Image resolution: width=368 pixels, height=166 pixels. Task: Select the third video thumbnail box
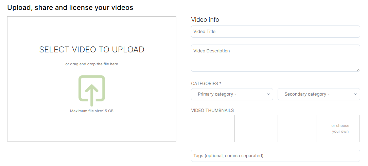(x=297, y=129)
